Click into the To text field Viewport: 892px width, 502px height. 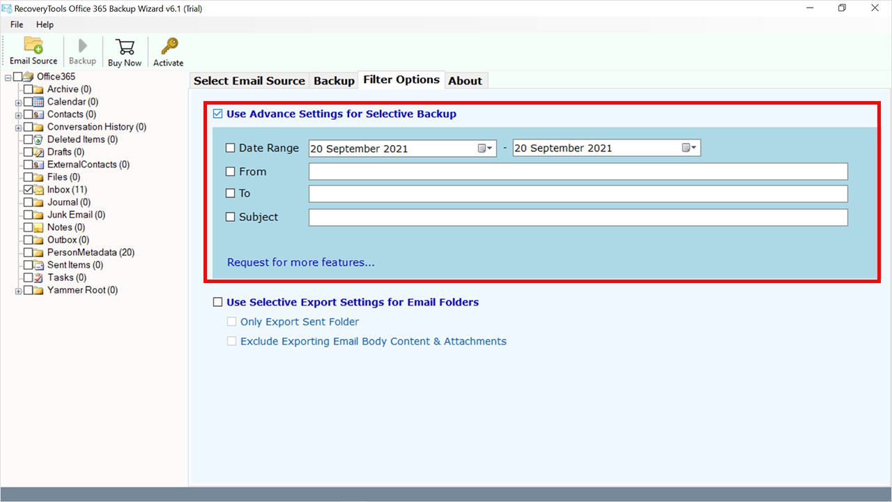click(578, 193)
